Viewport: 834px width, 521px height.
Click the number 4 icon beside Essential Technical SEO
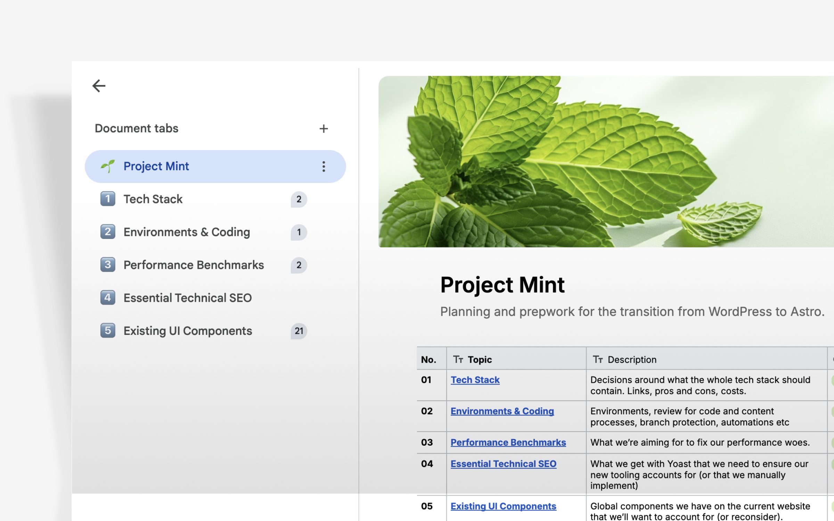[x=108, y=298]
